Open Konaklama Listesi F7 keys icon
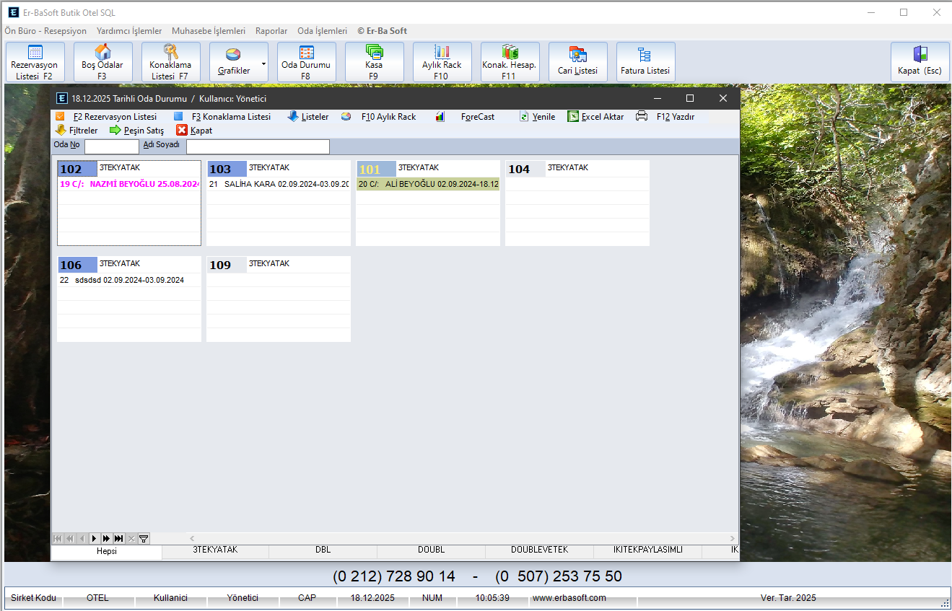The image size is (952, 611). (170, 53)
